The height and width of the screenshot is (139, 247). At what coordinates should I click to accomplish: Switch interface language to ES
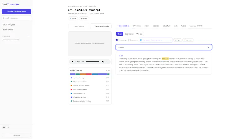click(7, 127)
